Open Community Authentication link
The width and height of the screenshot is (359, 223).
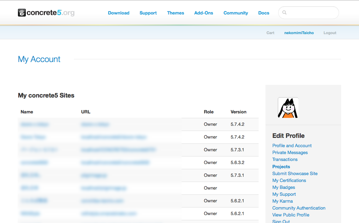[x=299, y=208]
